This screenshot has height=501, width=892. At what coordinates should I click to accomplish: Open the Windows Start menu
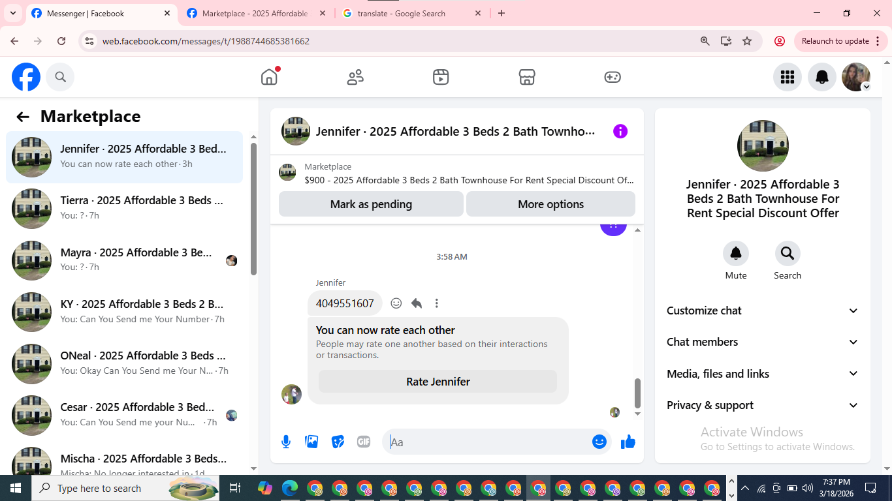pos(16,488)
